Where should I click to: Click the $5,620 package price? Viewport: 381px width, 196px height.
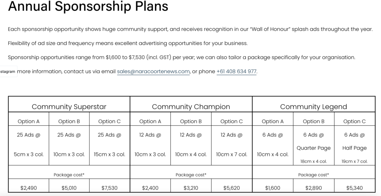pyautogui.click(x=231, y=188)
